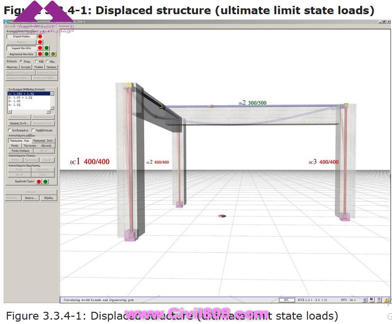
Task: Select combination 2: 1.0G + 1.0Q
Action: [29, 98]
